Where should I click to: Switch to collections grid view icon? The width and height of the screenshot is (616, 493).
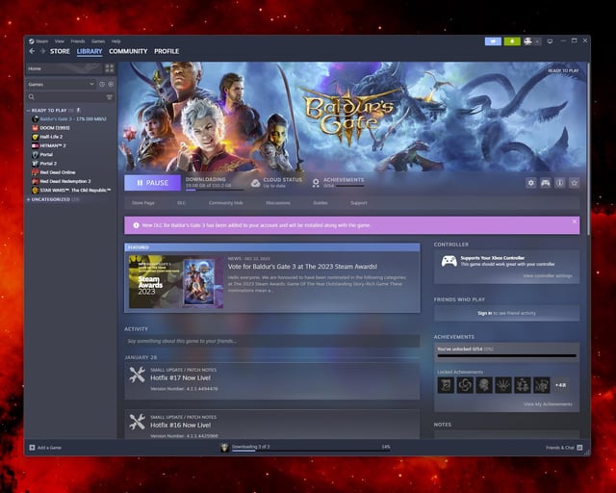click(109, 68)
